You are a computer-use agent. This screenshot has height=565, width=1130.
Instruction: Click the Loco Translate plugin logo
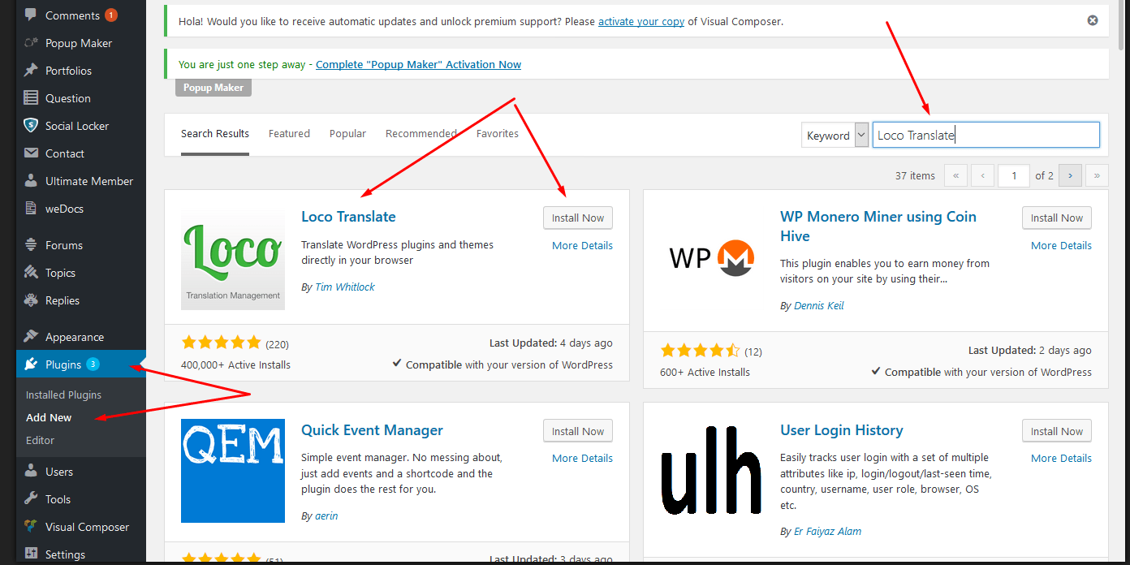233,258
